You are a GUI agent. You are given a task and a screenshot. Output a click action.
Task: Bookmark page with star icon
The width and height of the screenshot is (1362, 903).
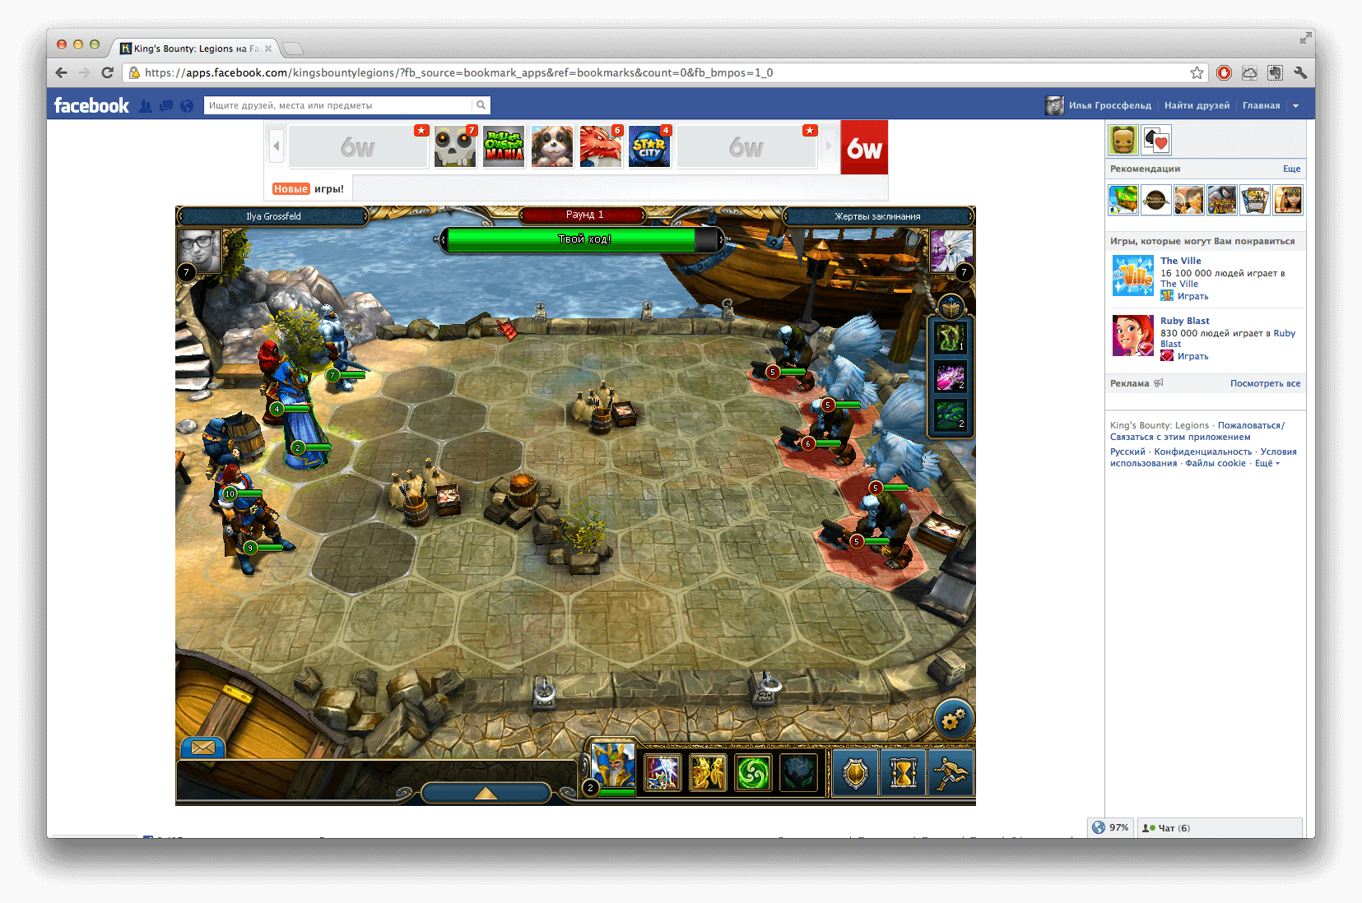point(1197,72)
